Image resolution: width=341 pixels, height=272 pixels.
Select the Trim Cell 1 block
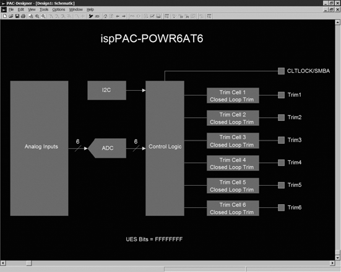click(233, 96)
